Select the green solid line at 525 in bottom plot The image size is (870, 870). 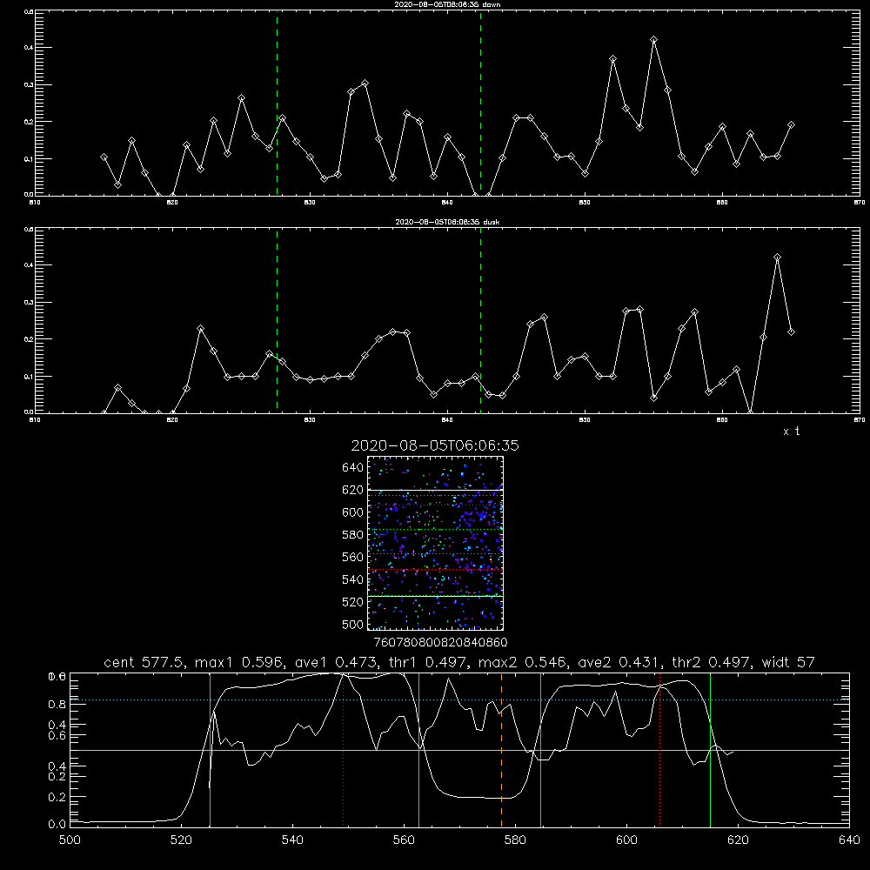(211, 750)
